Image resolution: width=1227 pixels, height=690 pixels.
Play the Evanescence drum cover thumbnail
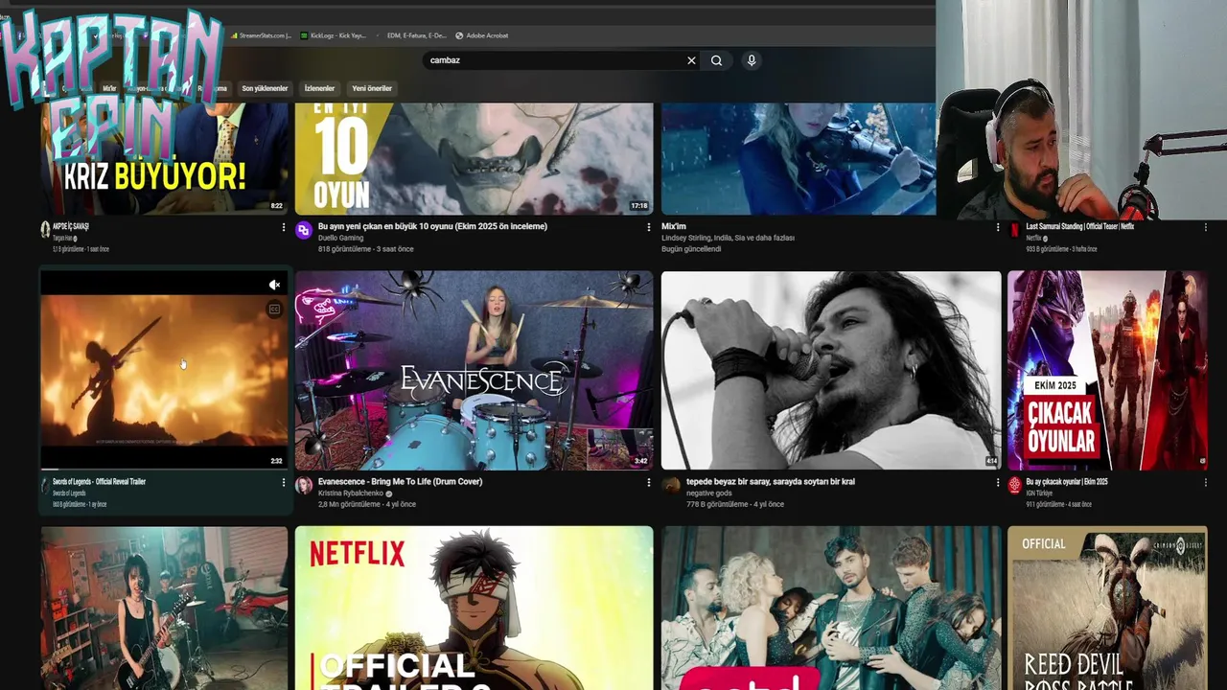click(x=474, y=370)
